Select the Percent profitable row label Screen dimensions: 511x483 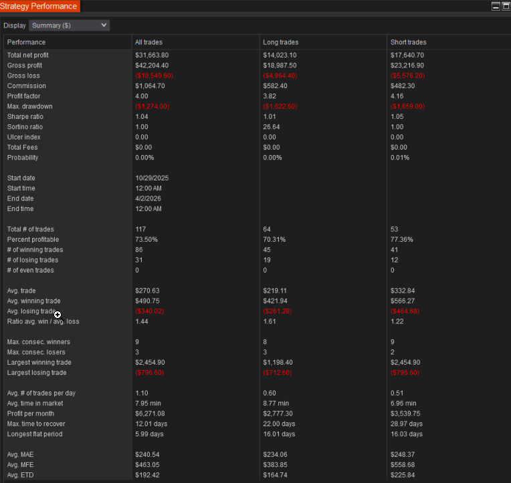click(33, 239)
